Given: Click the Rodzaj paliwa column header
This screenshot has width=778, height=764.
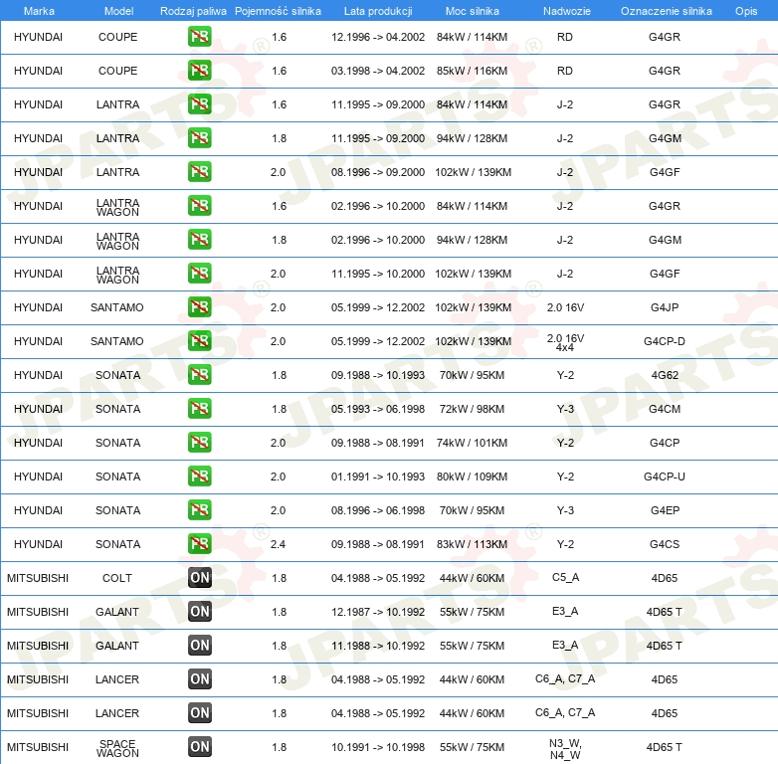Looking at the screenshot, I should (x=193, y=11).
